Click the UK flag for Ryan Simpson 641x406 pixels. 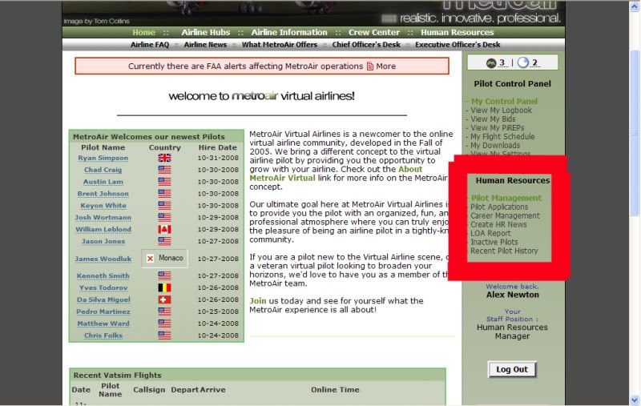point(164,158)
